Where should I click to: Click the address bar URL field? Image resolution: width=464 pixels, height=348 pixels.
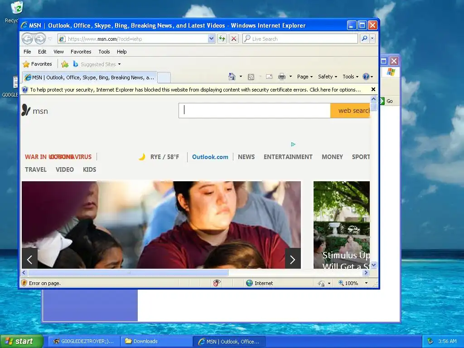click(133, 39)
